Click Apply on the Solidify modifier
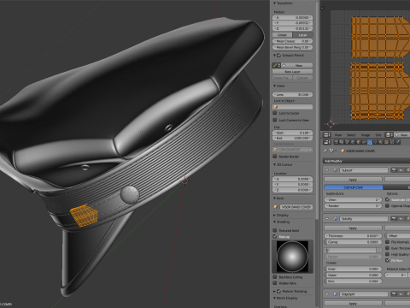 [x=353, y=228]
